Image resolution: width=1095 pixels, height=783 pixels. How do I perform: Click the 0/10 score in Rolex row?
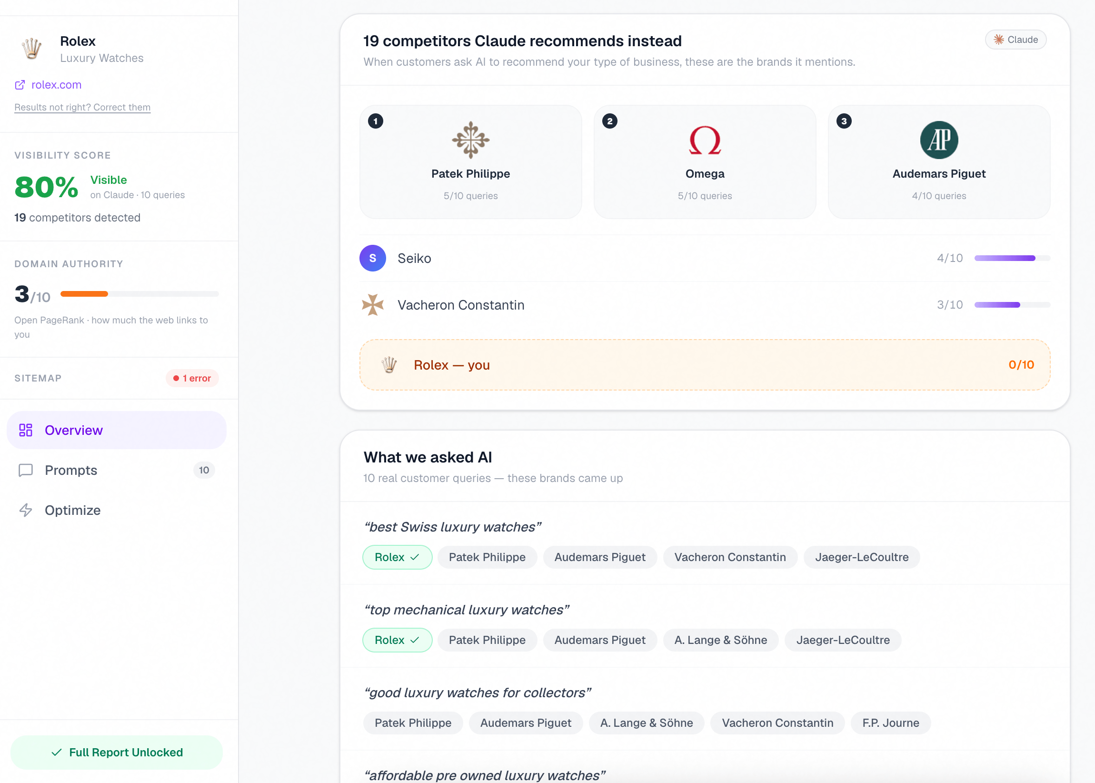[1021, 364]
